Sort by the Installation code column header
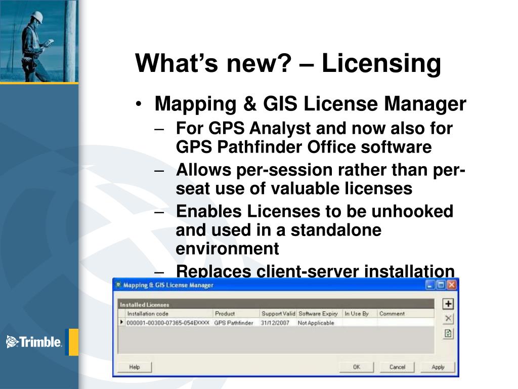Screen dimensions: 518x389 point(169,314)
